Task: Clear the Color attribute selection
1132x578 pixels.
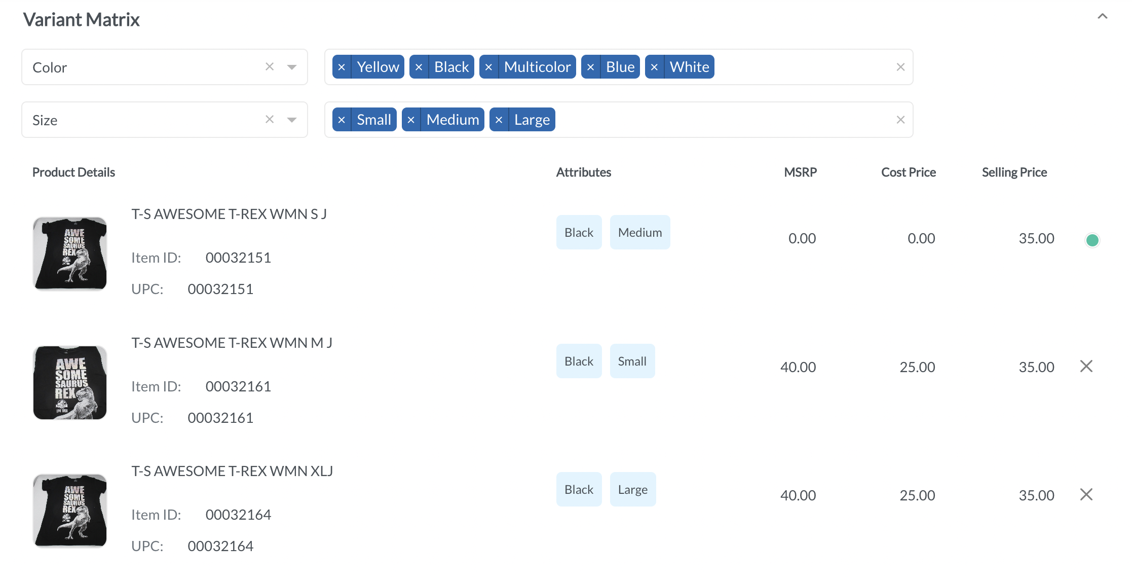Action: 270,67
